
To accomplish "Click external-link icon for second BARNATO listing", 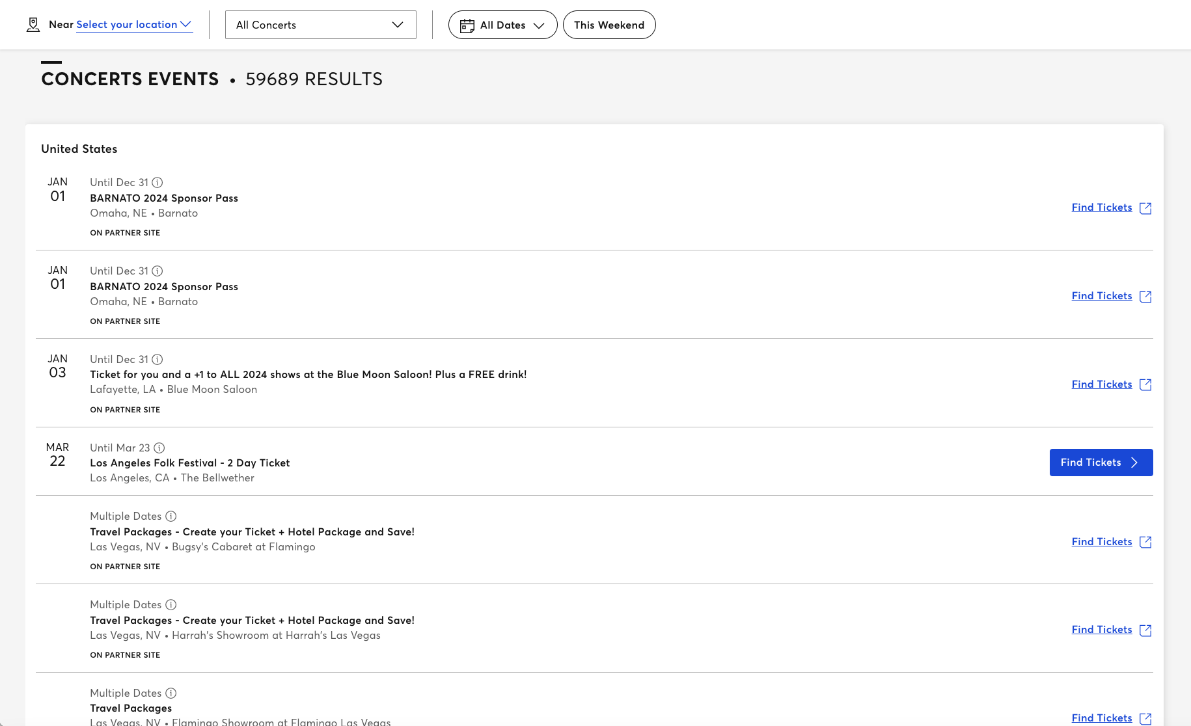I will (1146, 297).
